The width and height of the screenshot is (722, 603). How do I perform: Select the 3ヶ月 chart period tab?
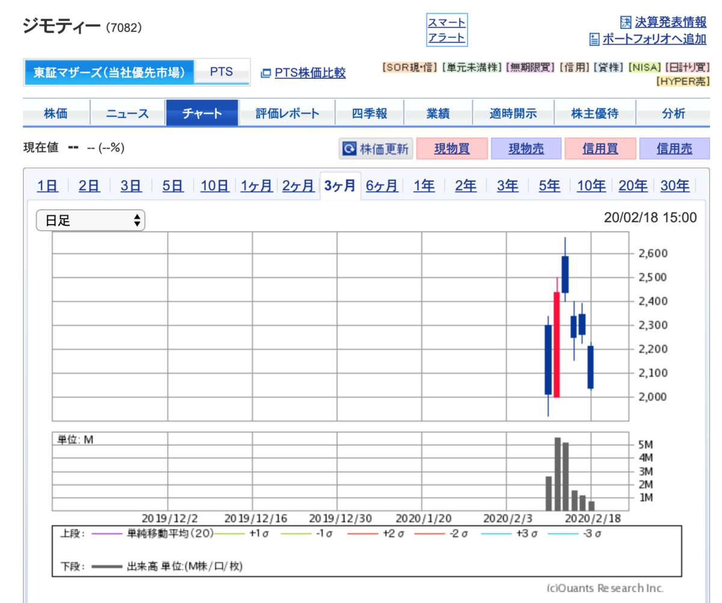[x=340, y=186]
